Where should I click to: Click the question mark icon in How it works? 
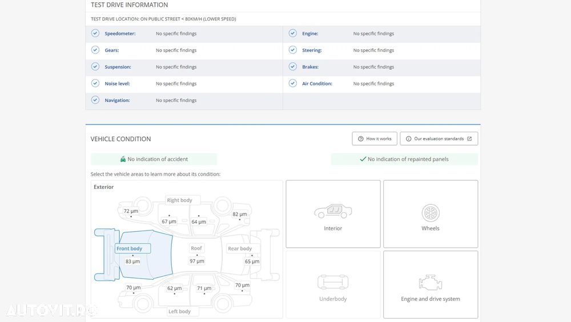[x=361, y=139]
